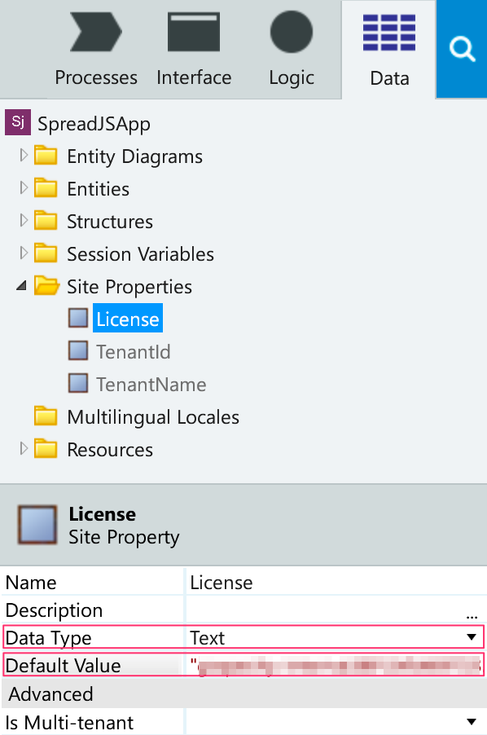487x735 pixels.
Task: Click the Processes arrow icon
Action: [96, 32]
